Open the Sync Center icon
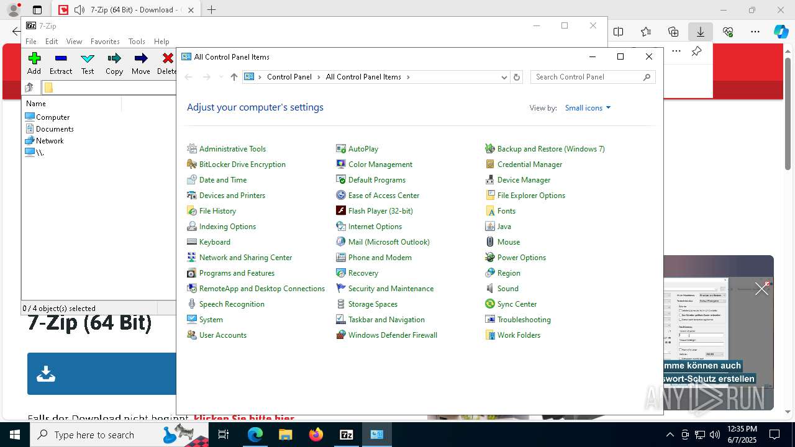 pyautogui.click(x=490, y=304)
